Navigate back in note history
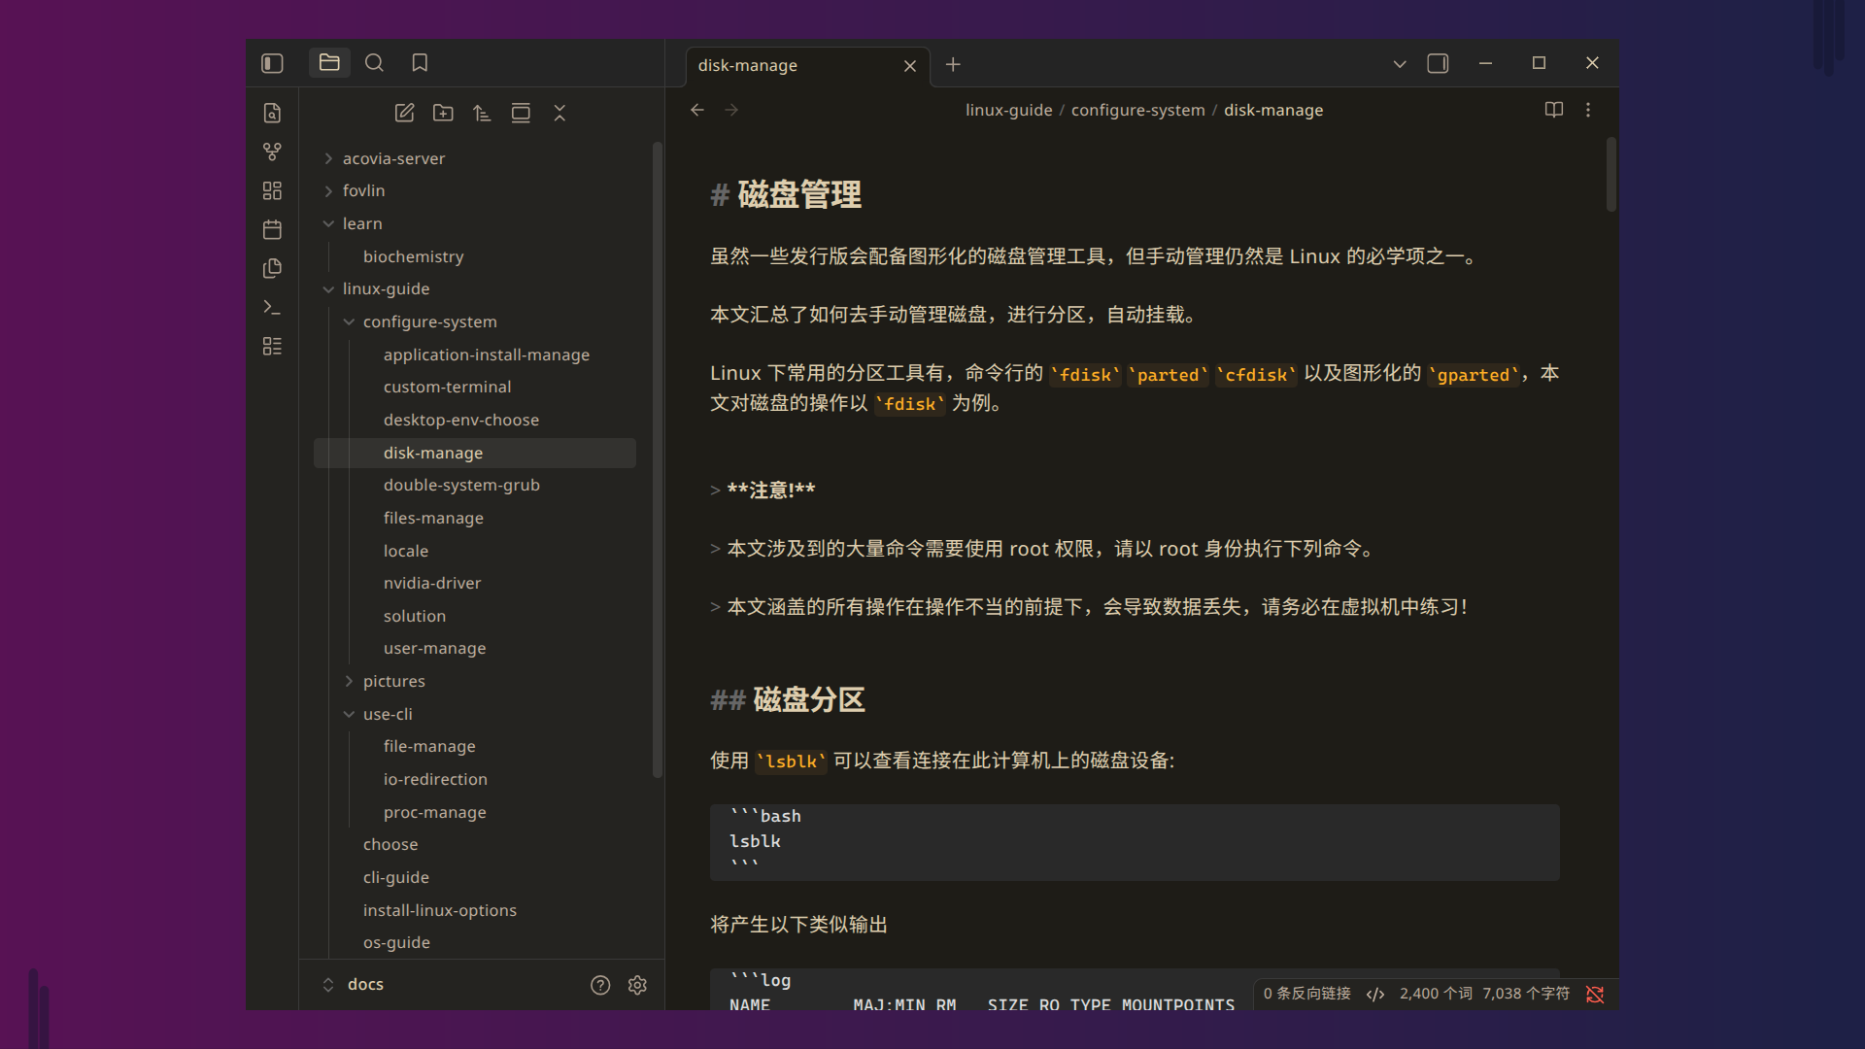The image size is (1865, 1049). point(697,111)
